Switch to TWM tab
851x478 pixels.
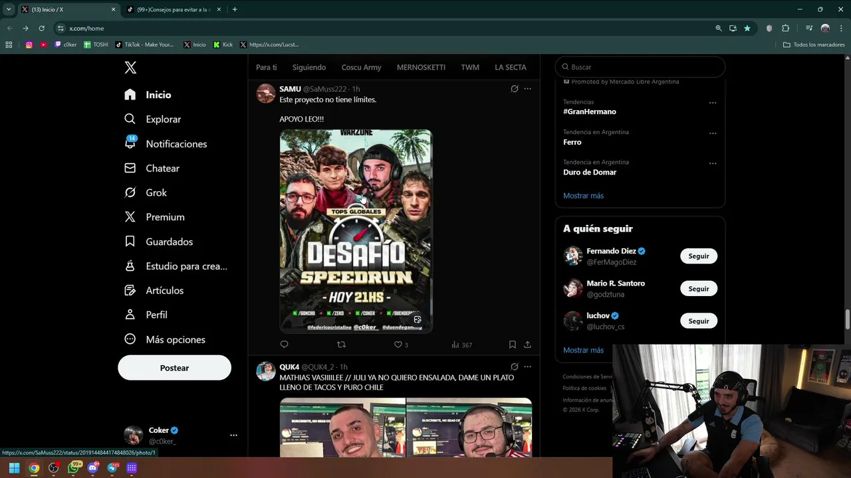(x=470, y=67)
